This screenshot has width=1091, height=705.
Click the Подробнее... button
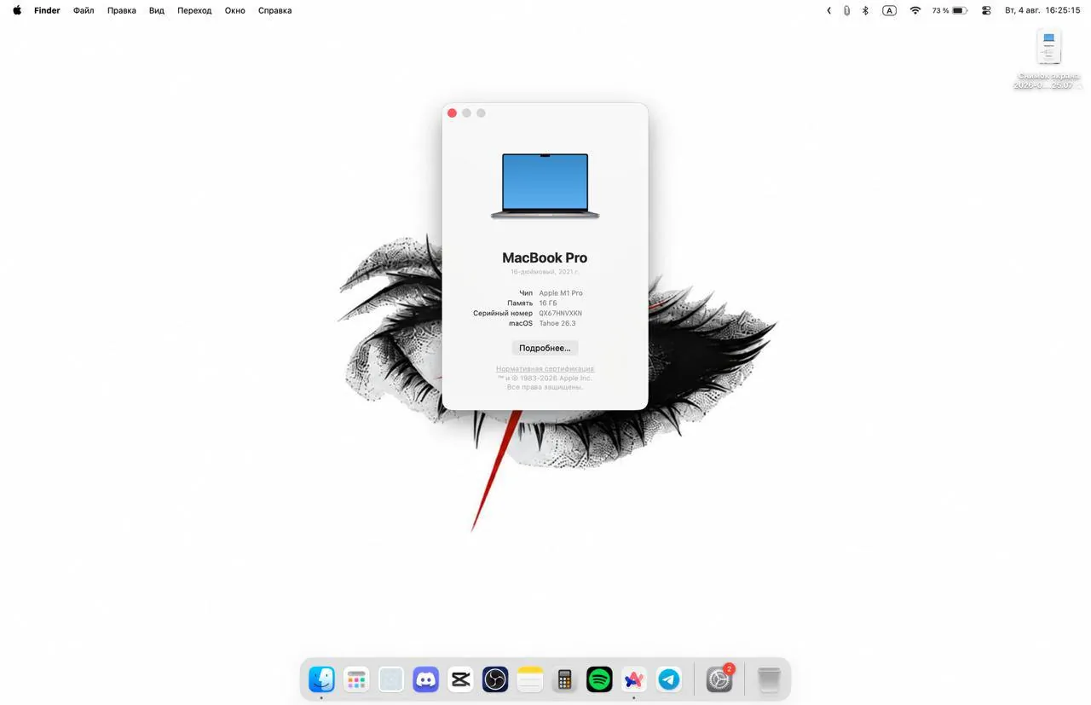pos(545,348)
